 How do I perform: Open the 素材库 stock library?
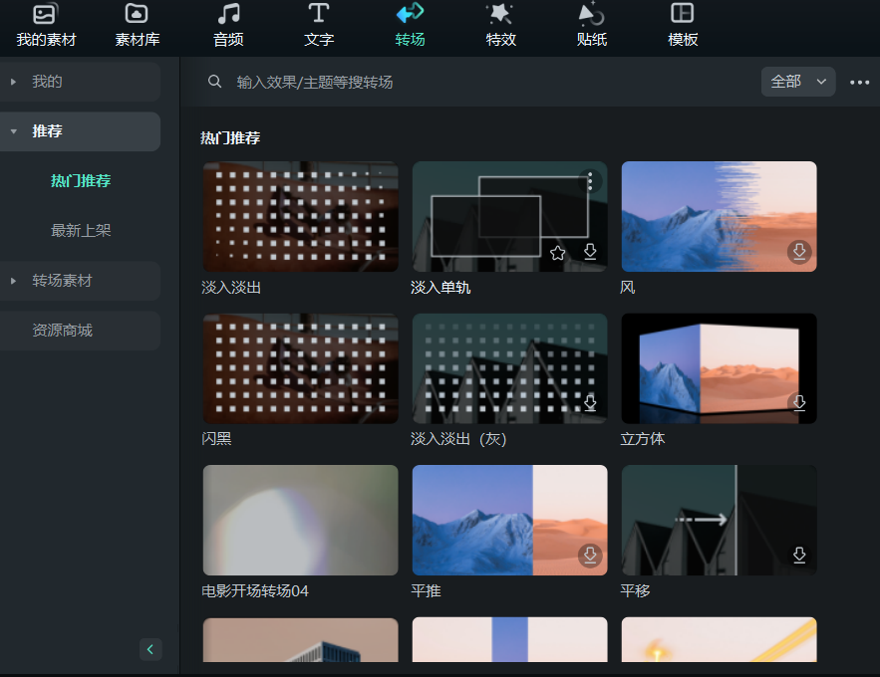(x=137, y=27)
